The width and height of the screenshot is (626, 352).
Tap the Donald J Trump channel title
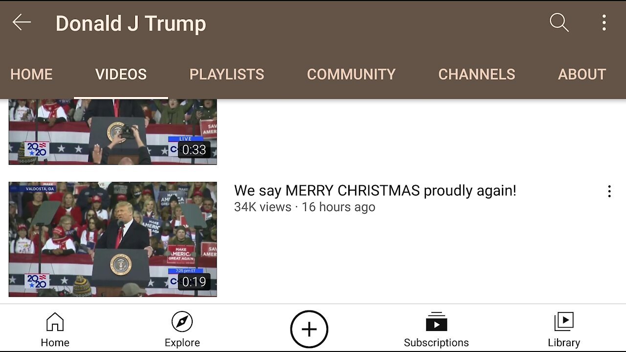(x=131, y=23)
